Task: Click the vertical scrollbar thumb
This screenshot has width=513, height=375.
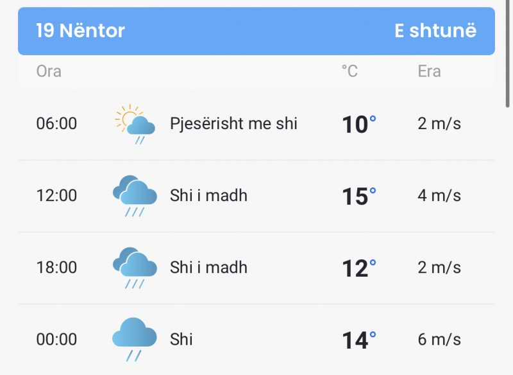Action: coord(507,54)
